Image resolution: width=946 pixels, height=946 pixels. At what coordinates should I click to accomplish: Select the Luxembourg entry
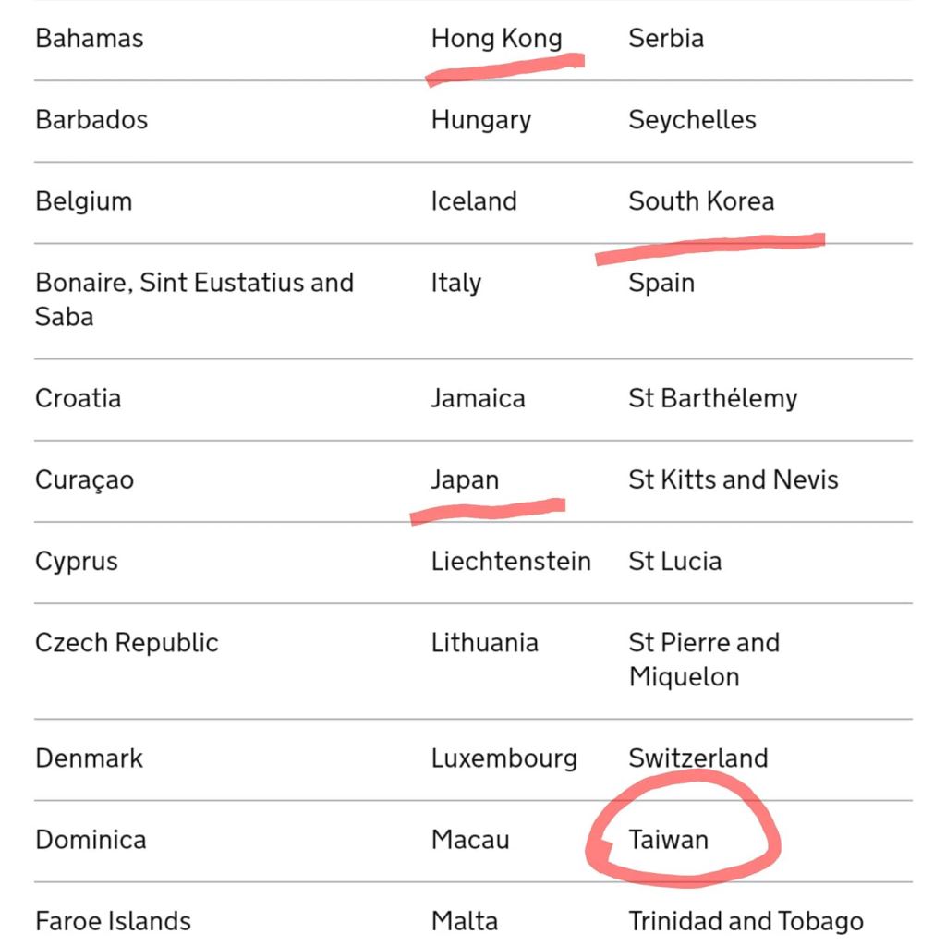(x=503, y=759)
